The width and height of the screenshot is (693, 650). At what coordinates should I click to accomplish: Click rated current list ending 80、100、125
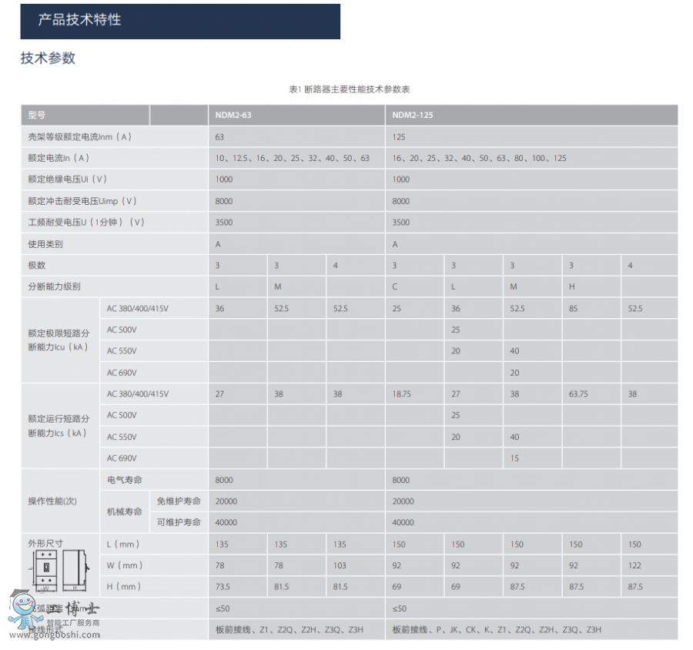tap(479, 158)
